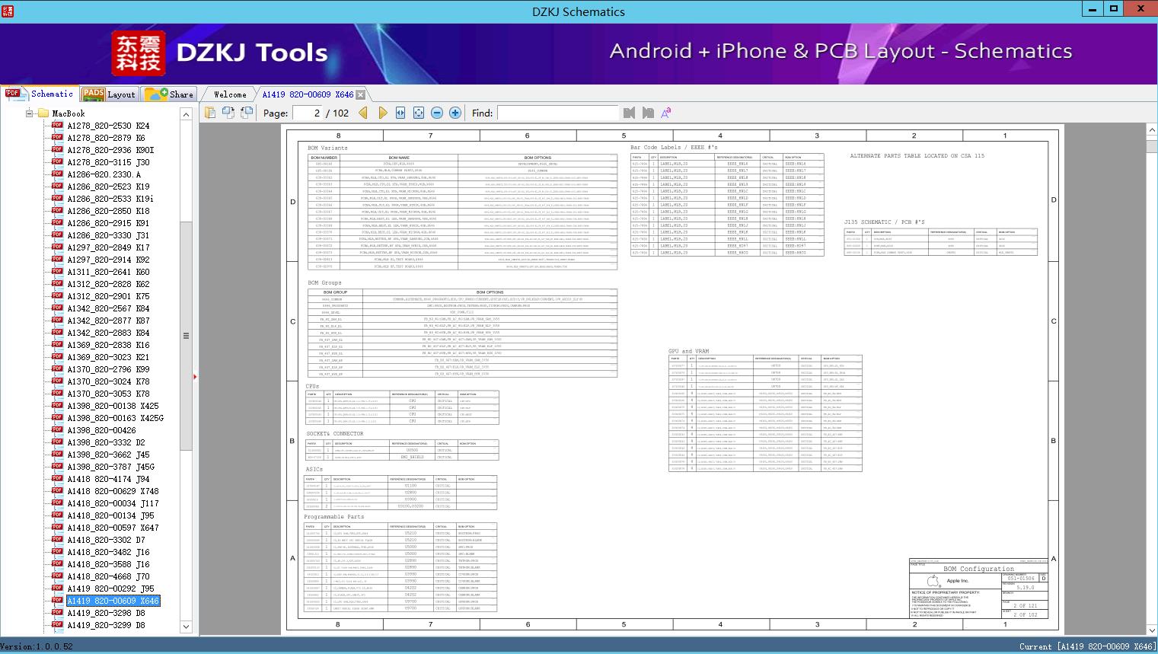Open A1370_820-2796 K99 schematic

pyautogui.click(x=108, y=369)
